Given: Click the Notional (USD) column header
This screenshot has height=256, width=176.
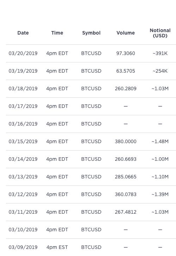Looking at the screenshot, I should point(160,33).
